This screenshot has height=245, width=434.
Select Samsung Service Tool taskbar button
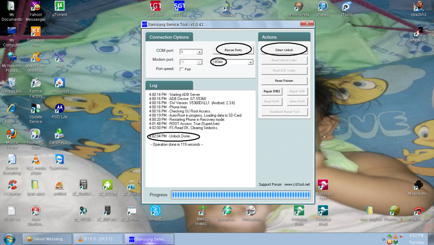point(150,239)
